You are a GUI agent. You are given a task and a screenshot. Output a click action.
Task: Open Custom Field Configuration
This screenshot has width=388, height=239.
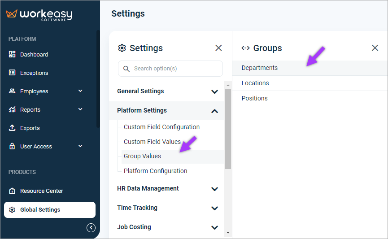pyautogui.click(x=161, y=127)
